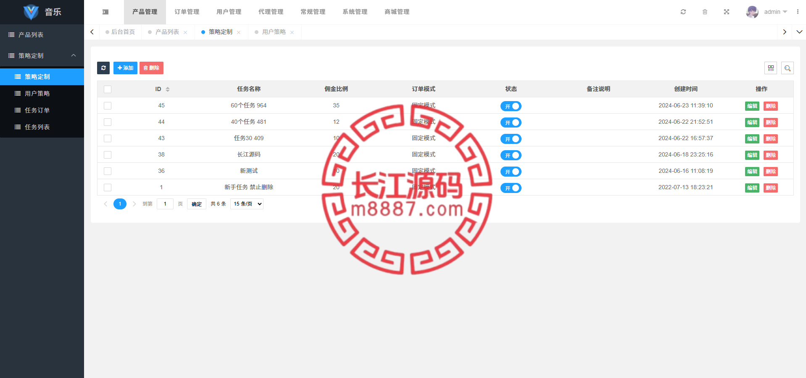Open the tab operations dropdown chevron
This screenshot has width=806, height=378.
pyautogui.click(x=799, y=32)
